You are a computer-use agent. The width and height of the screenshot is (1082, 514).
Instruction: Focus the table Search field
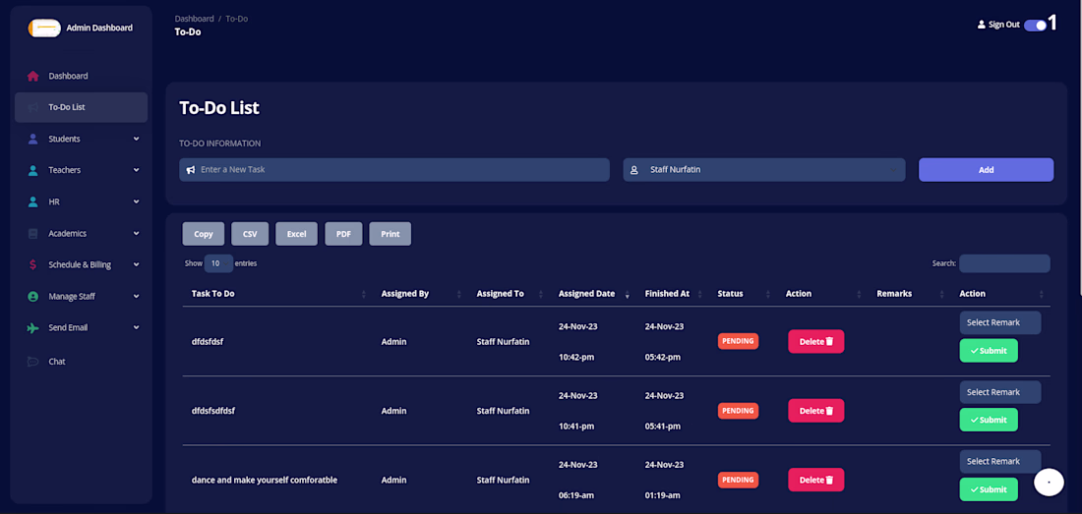coord(1004,263)
